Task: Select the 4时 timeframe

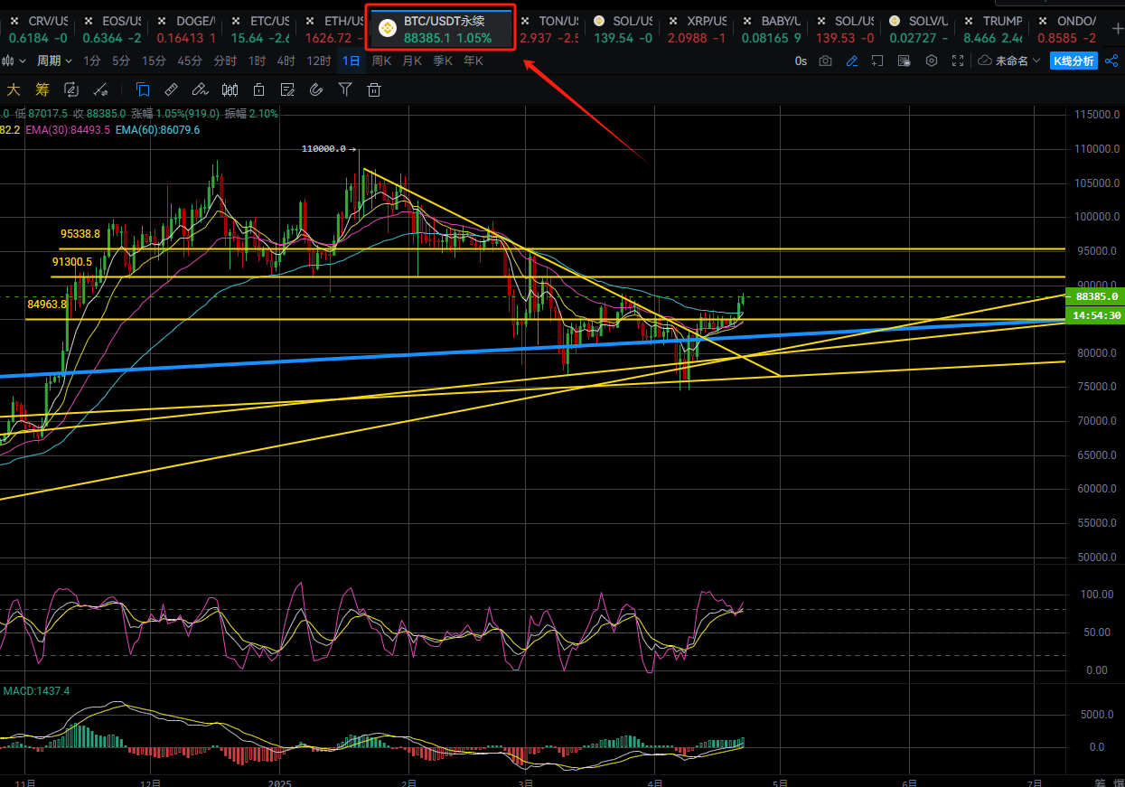Action: tap(286, 61)
